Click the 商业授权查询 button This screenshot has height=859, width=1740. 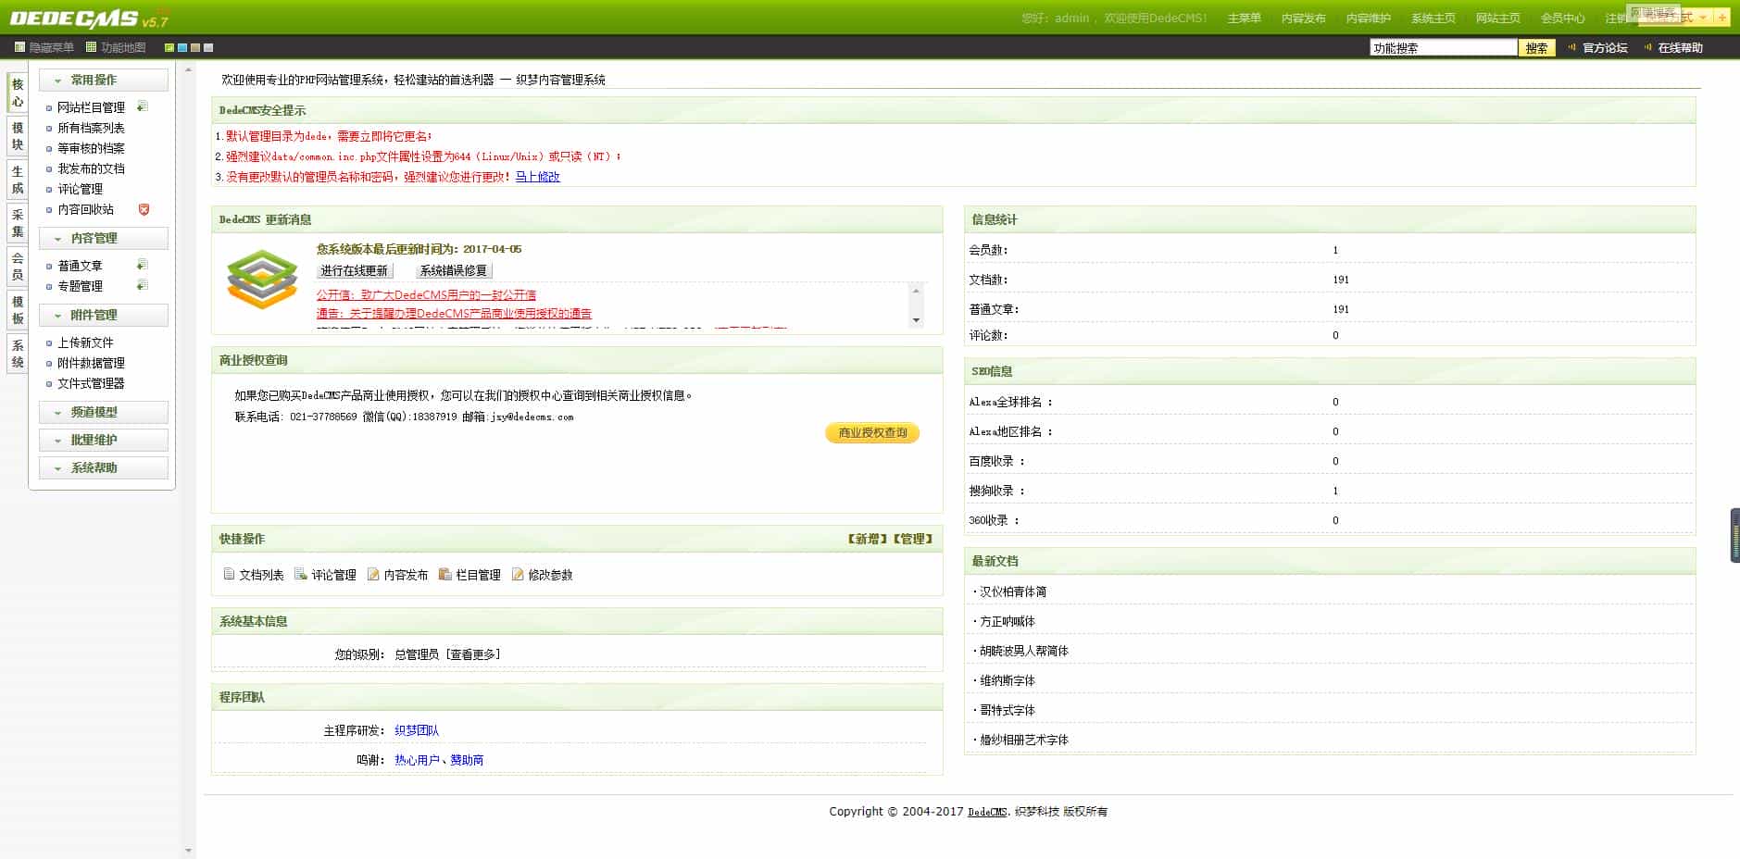[872, 432]
